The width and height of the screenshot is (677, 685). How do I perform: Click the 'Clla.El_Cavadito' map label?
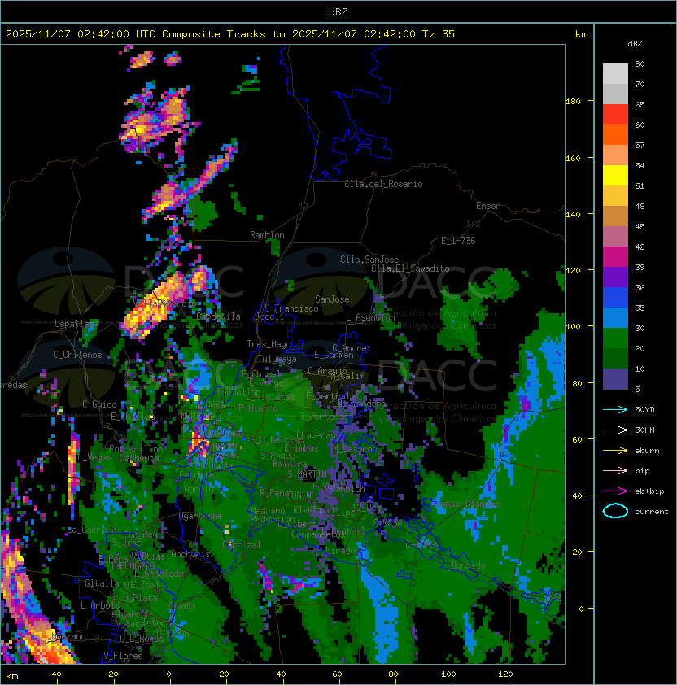tap(410, 268)
